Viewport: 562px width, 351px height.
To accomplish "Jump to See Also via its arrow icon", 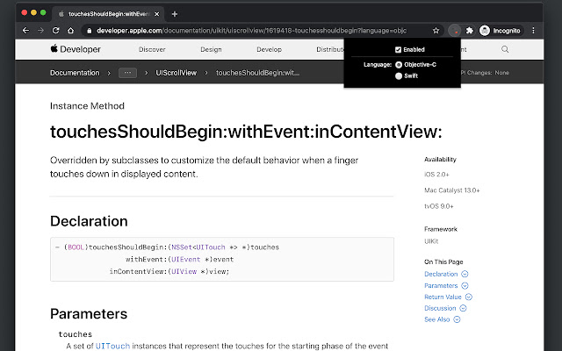I will 457,319.
